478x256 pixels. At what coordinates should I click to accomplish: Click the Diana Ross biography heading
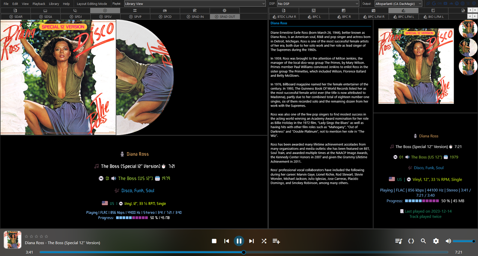click(279, 23)
